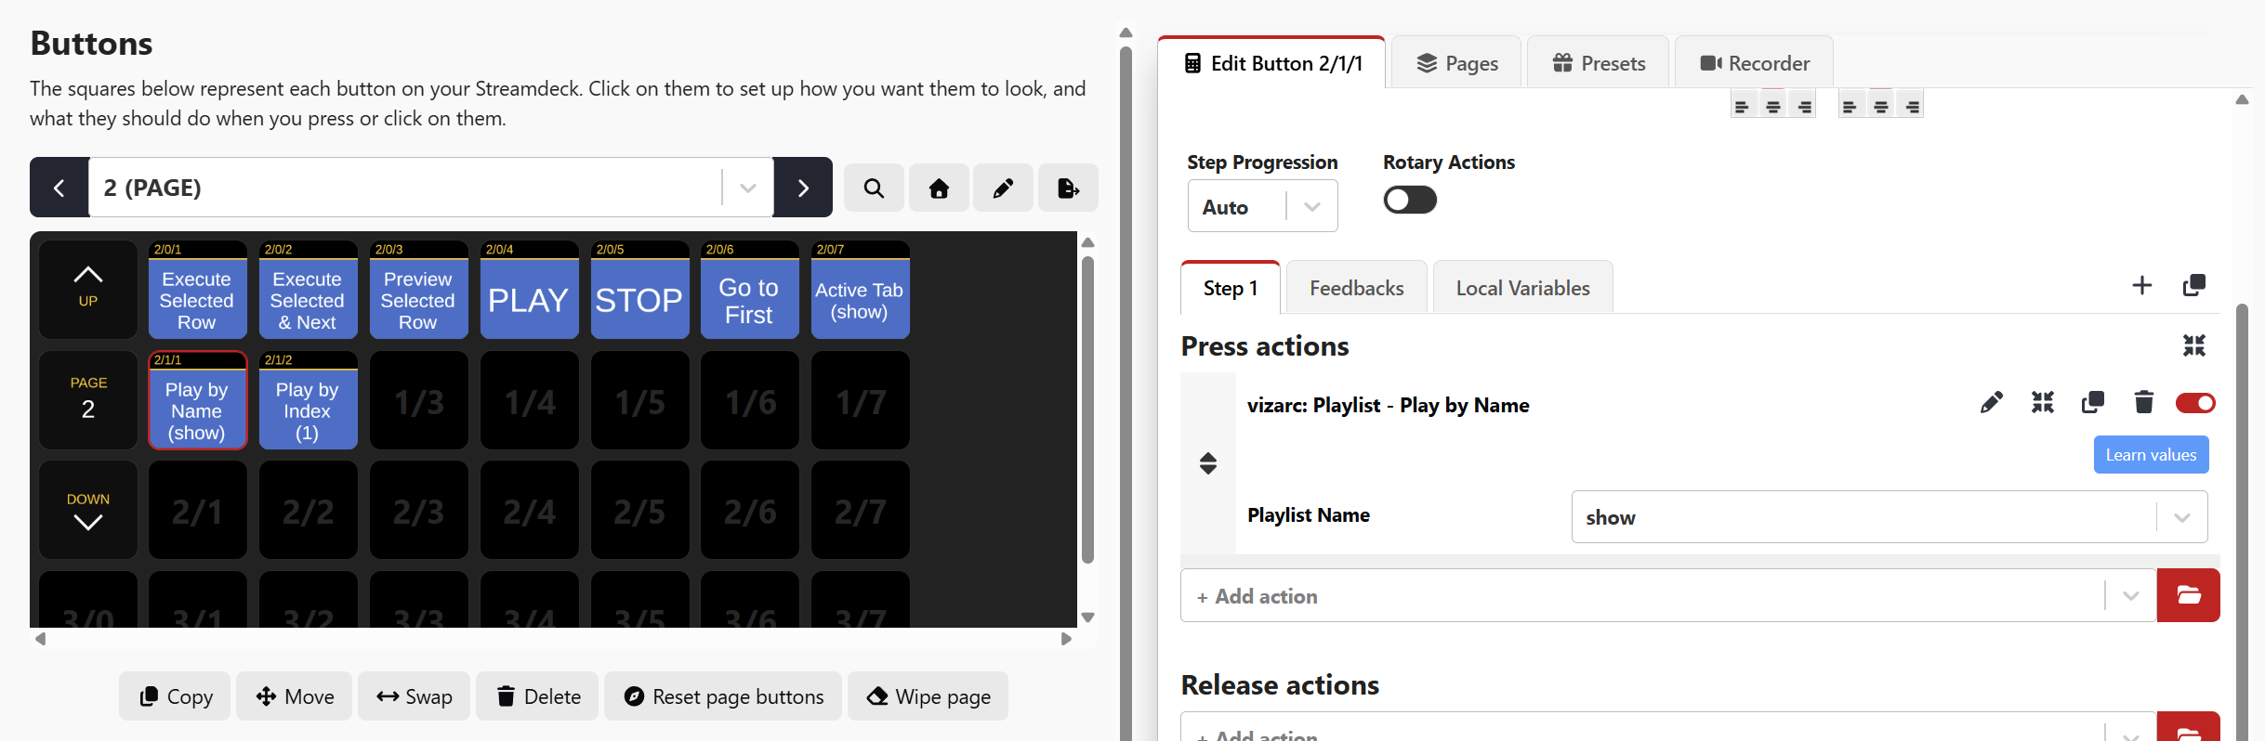2265x741 pixels.
Task: Open the Presets tab
Action: (x=1598, y=63)
